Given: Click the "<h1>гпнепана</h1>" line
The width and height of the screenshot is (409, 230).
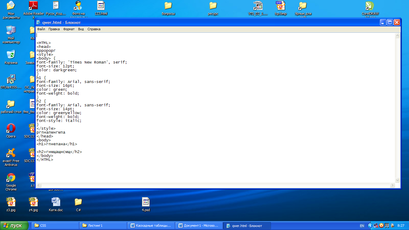Looking at the screenshot, I should pos(57,144).
